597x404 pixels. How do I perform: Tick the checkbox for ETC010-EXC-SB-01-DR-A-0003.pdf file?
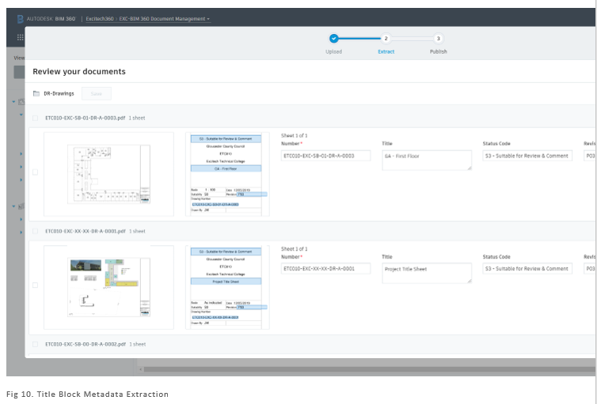36,119
